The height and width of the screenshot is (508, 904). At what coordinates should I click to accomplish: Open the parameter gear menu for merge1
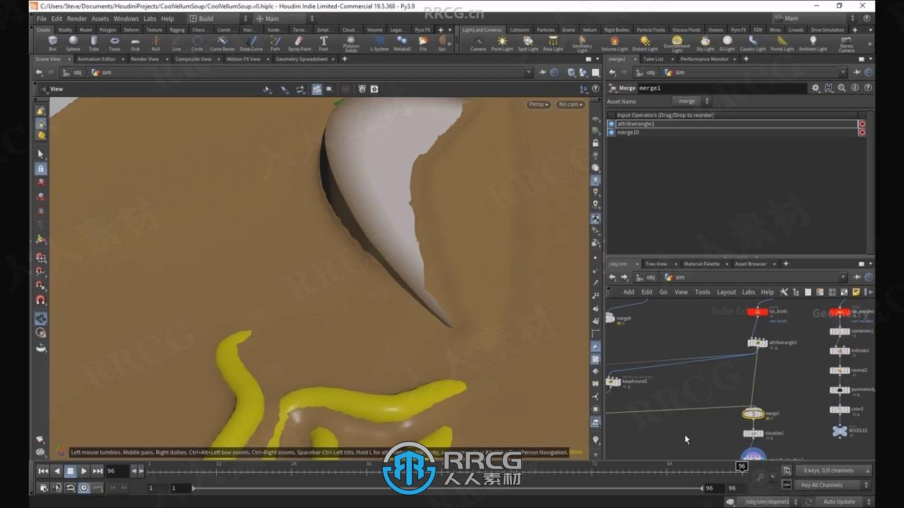816,88
